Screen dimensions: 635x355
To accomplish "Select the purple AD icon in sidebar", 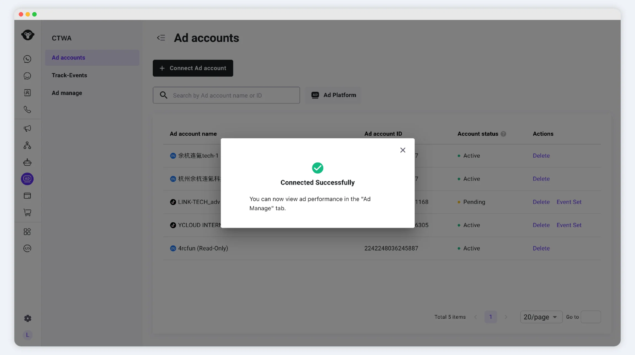I will (x=27, y=179).
